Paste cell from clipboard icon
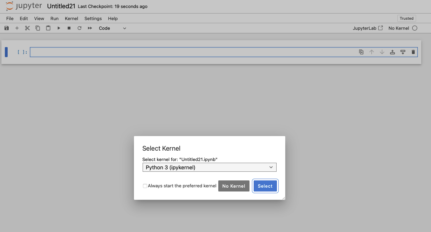 [x=48, y=28]
